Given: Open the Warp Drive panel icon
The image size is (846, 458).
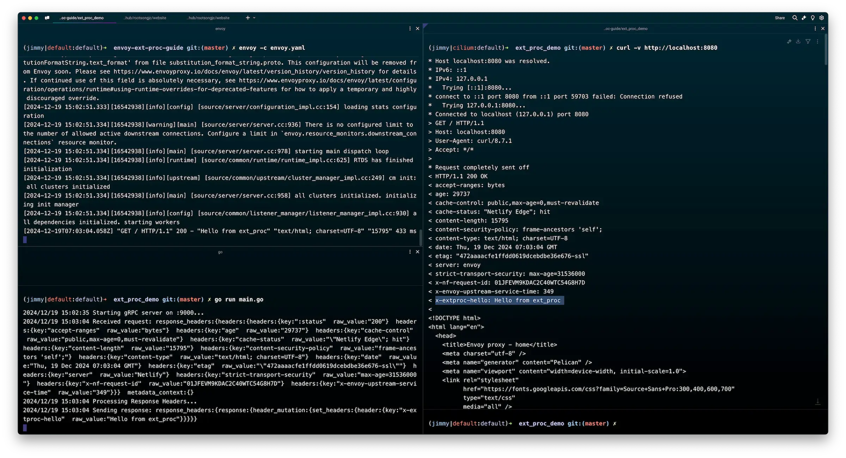Looking at the screenshot, I should coord(47,18).
